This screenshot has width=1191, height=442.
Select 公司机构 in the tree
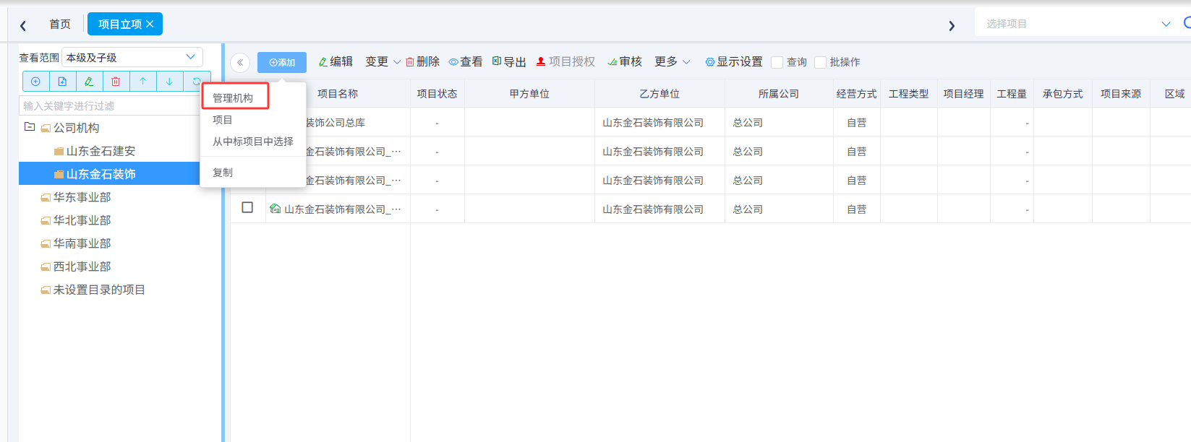(76, 128)
